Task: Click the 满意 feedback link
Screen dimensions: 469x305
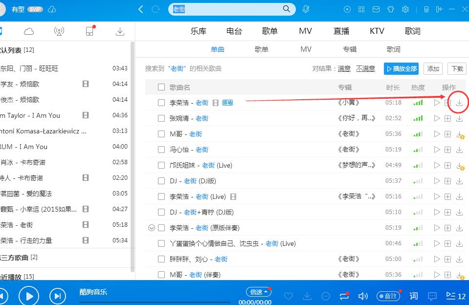Action: (x=344, y=69)
